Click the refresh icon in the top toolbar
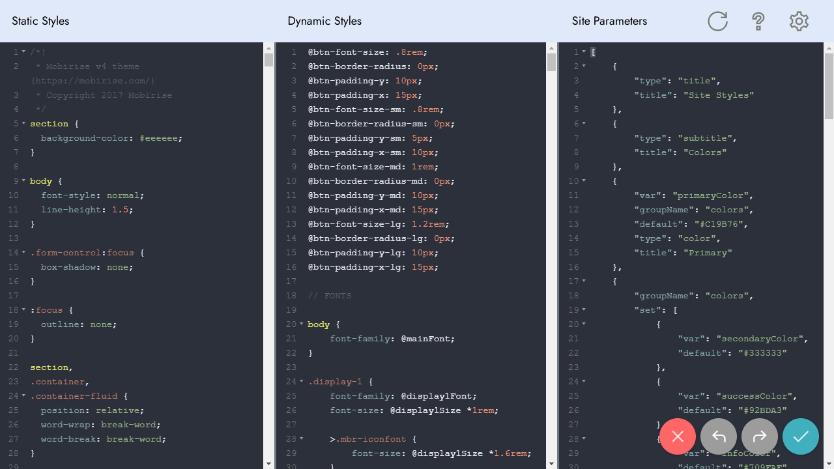The width and height of the screenshot is (834, 469). coord(717,21)
